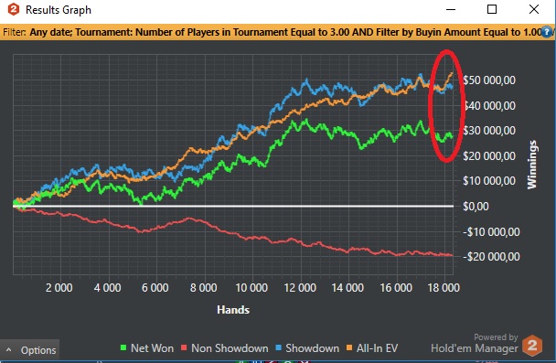Click the Non Showdown legend label

tap(230, 348)
